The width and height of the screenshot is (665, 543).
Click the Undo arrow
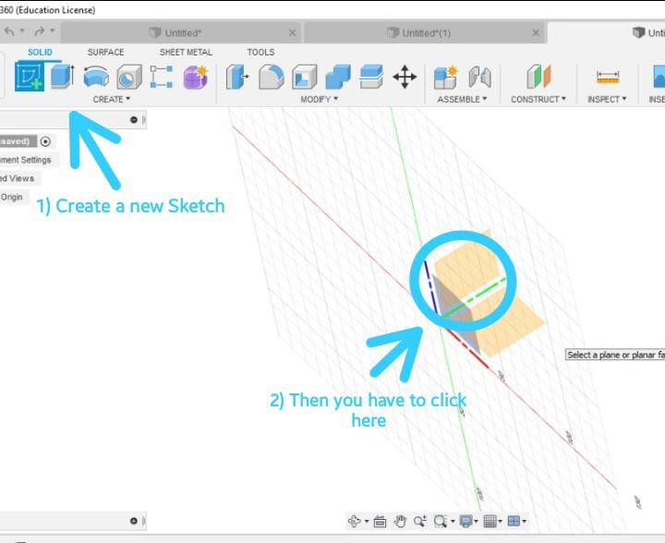pyautogui.click(x=9, y=31)
